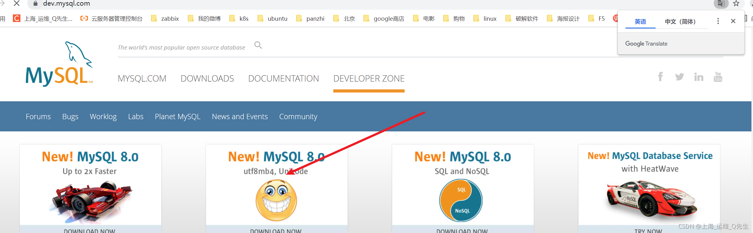Open the Forums link
Screen dimensions: 753x233
[x=38, y=117]
